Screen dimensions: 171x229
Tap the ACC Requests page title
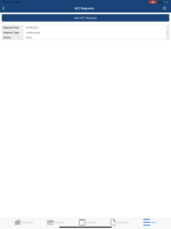[x=84, y=8]
